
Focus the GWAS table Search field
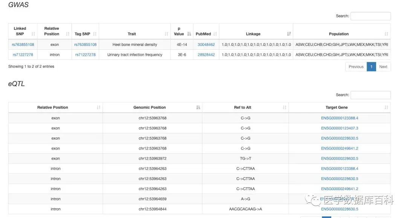[x=370, y=16]
